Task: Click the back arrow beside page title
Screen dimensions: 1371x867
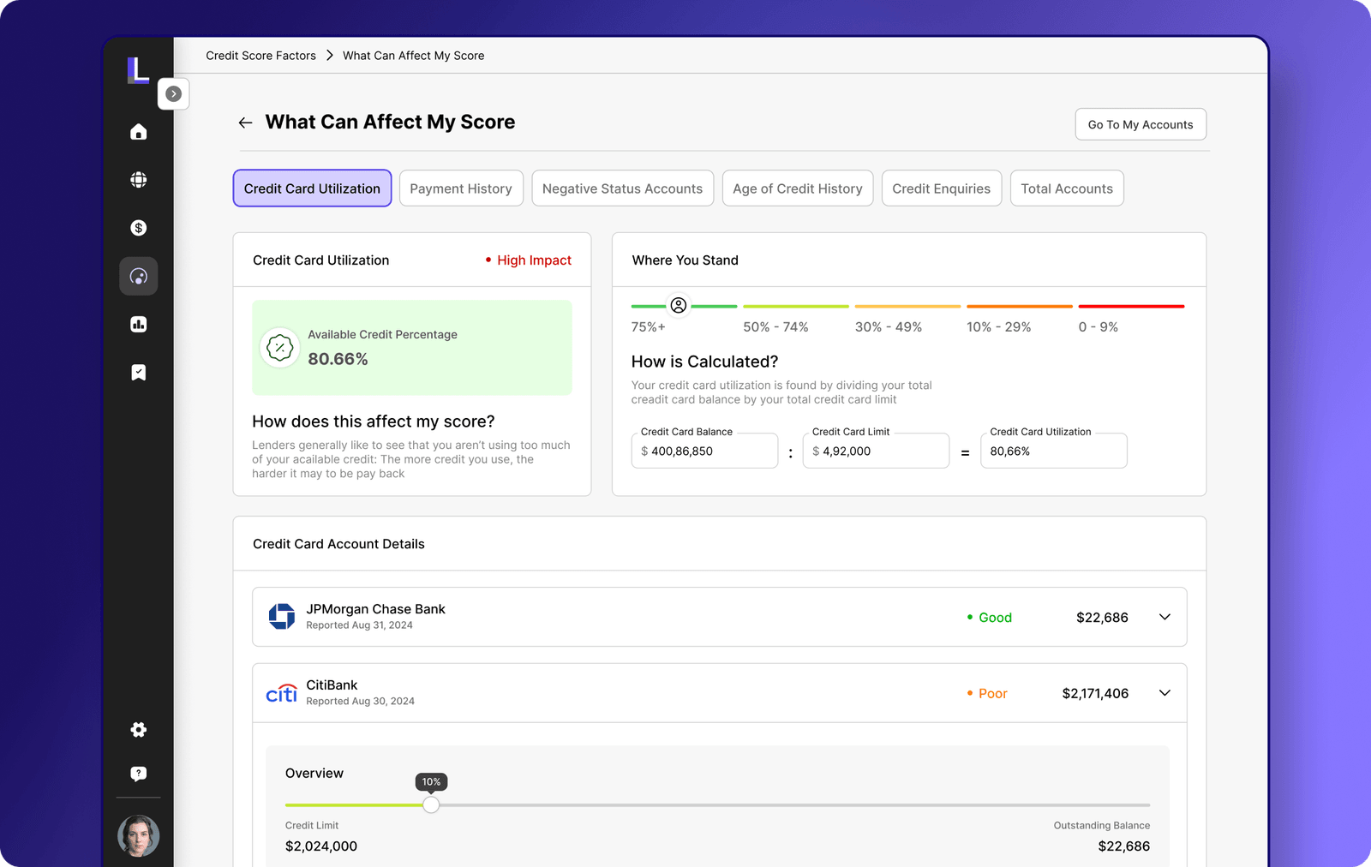Action: (245, 123)
